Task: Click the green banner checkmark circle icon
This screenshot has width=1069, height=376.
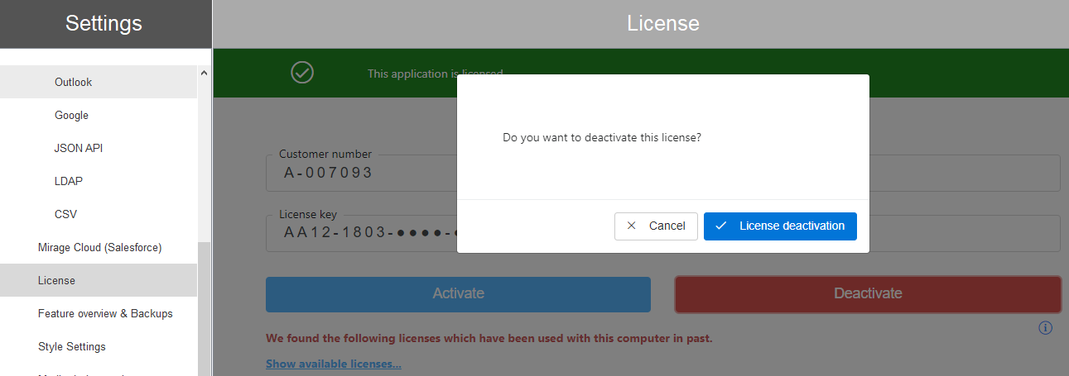Action: pyautogui.click(x=302, y=73)
